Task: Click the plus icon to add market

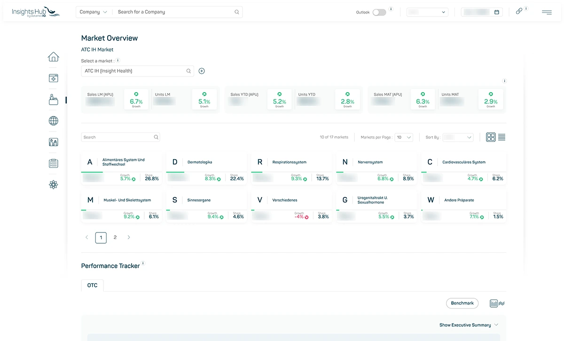Action: 202,71
